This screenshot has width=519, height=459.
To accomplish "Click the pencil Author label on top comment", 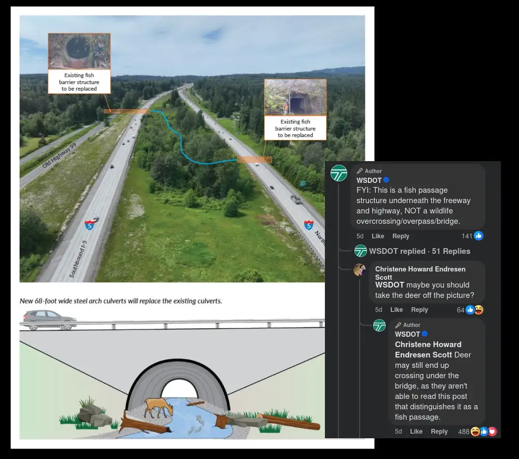I will click(369, 171).
